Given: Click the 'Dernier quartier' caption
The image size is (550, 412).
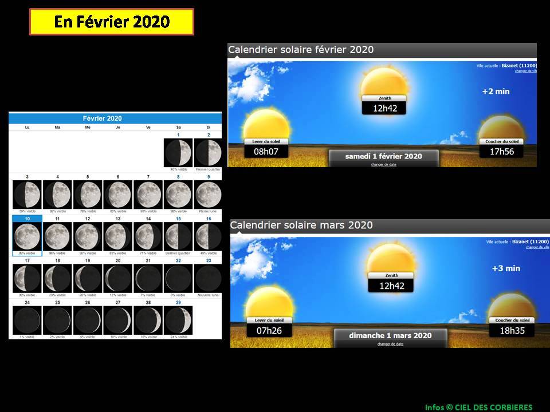Looking at the screenshot, I should 178,253.
